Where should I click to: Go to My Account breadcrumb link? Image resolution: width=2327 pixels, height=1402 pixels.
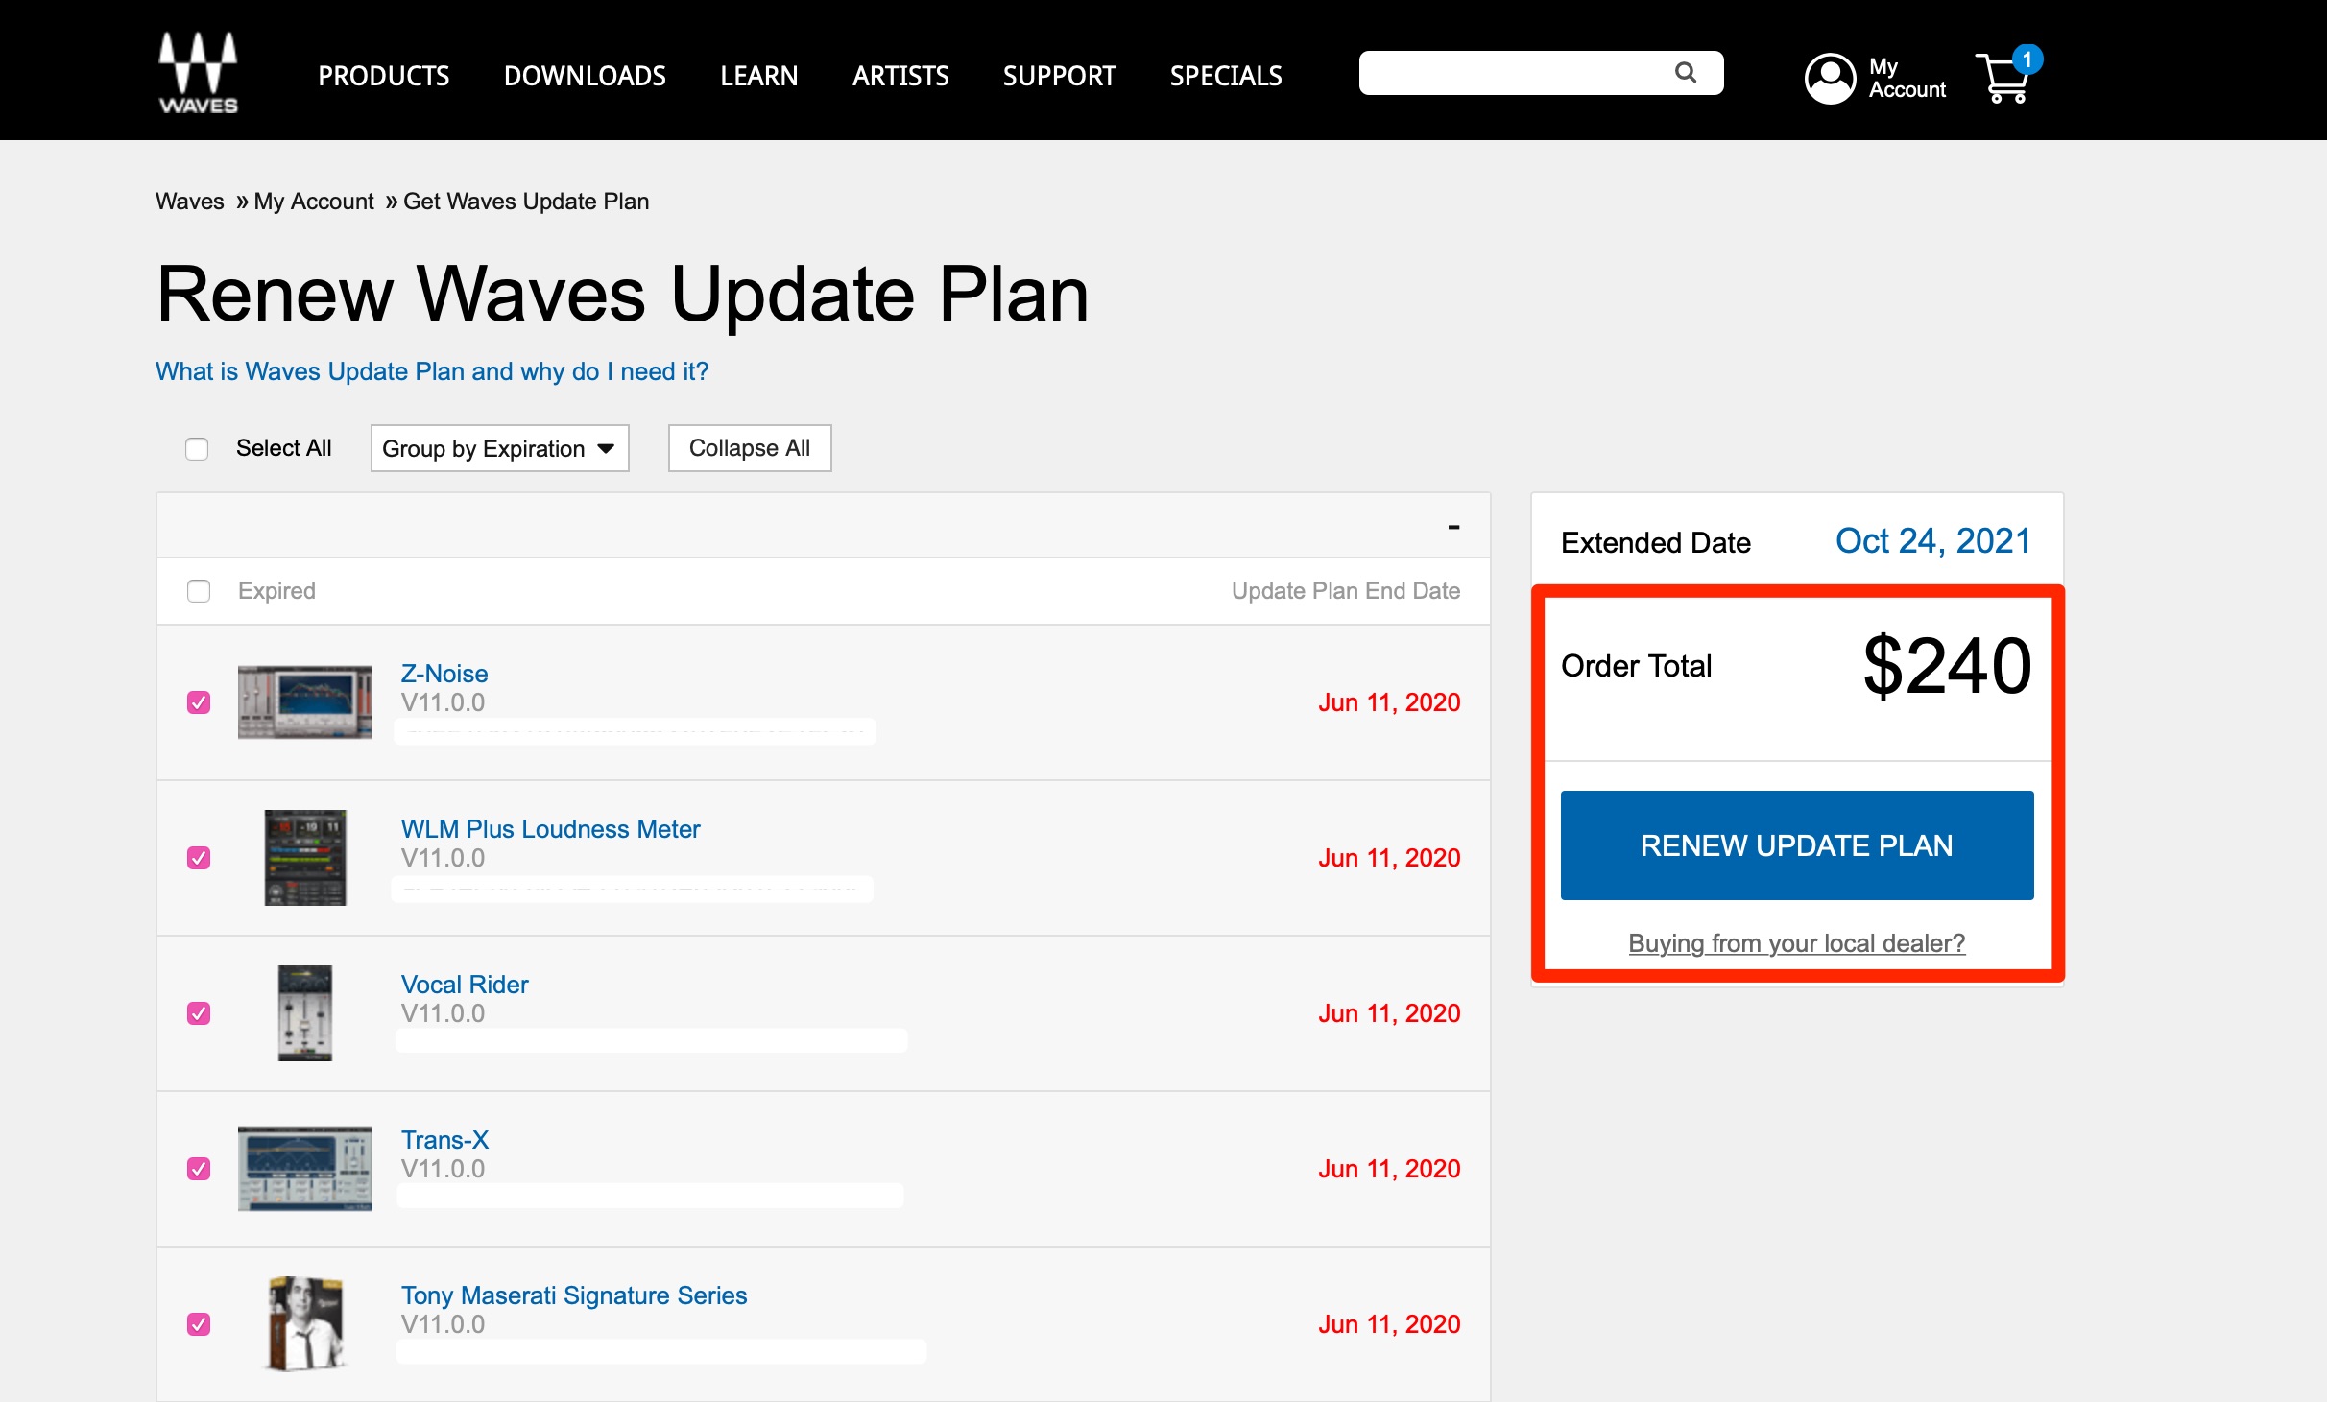[314, 202]
